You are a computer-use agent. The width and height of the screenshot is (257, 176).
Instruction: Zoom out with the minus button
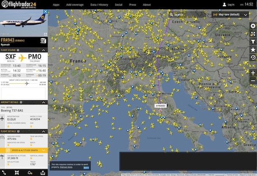coord(253,81)
